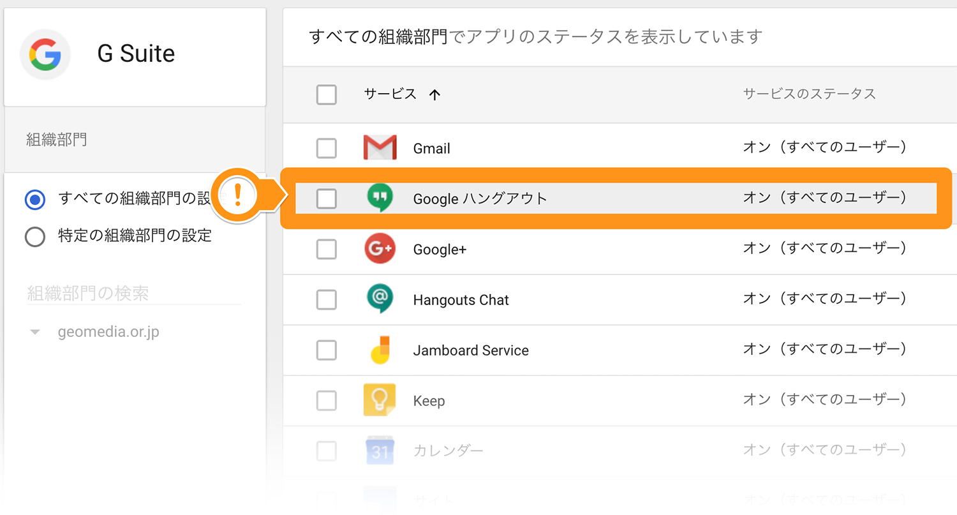Viewport: 957px width, 515px height.
Task: Check the カレンダー row checkbox
Action: [327, 451]
